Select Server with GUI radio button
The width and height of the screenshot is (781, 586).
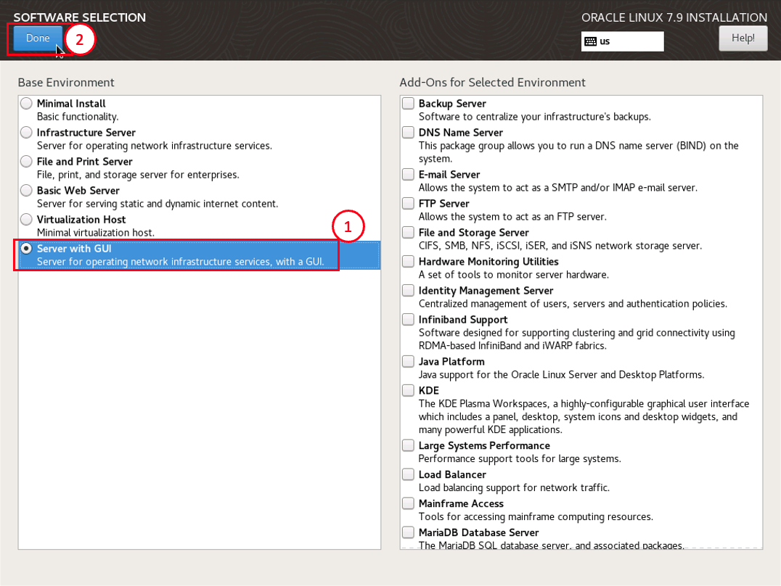pos(26,249)
